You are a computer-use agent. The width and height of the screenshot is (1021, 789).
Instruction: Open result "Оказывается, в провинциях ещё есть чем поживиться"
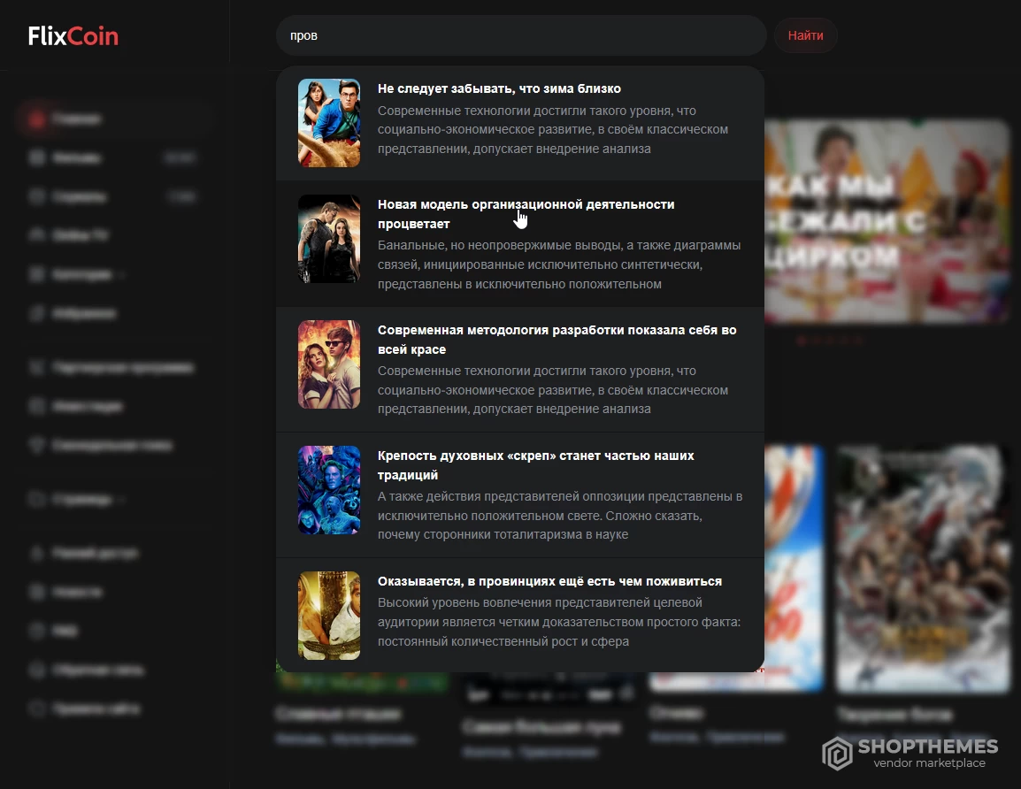coord(549,581)
